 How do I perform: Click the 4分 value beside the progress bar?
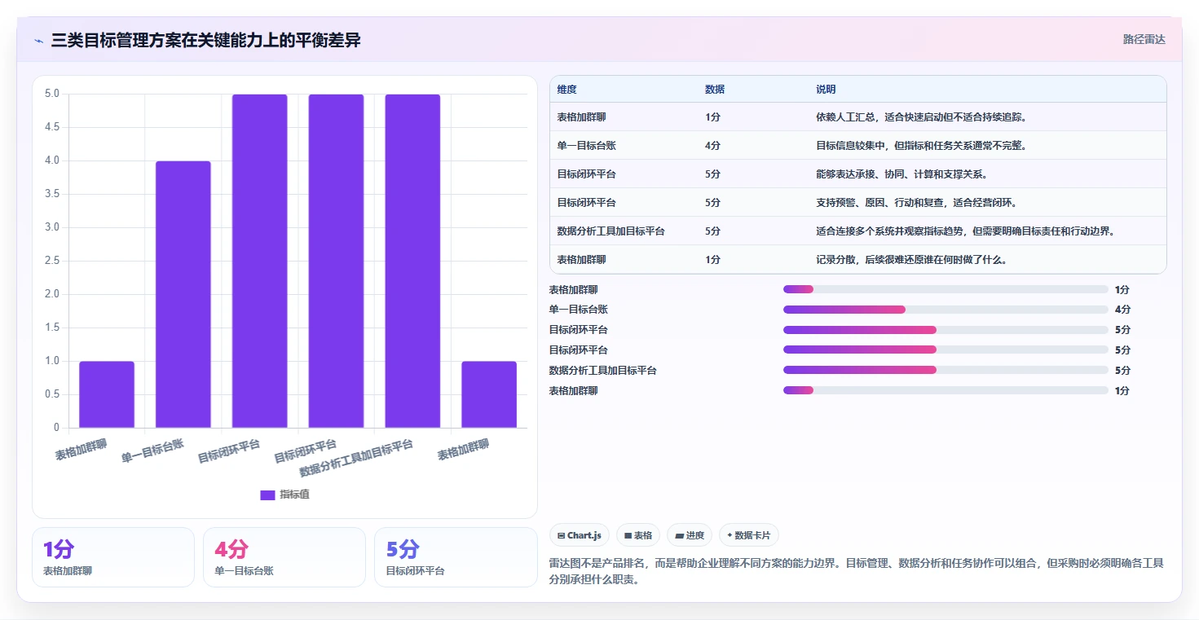click(1122, 310)
